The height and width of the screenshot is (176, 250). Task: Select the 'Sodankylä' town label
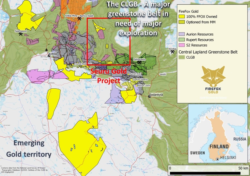coord(156,95)
